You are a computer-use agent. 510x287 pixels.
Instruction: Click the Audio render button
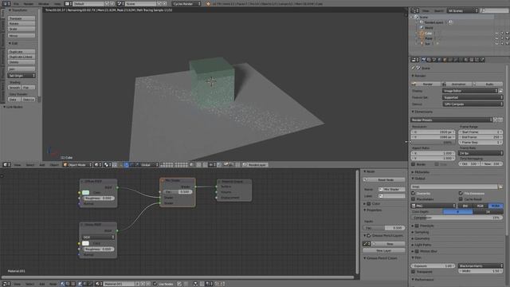(x=487, y=84)
